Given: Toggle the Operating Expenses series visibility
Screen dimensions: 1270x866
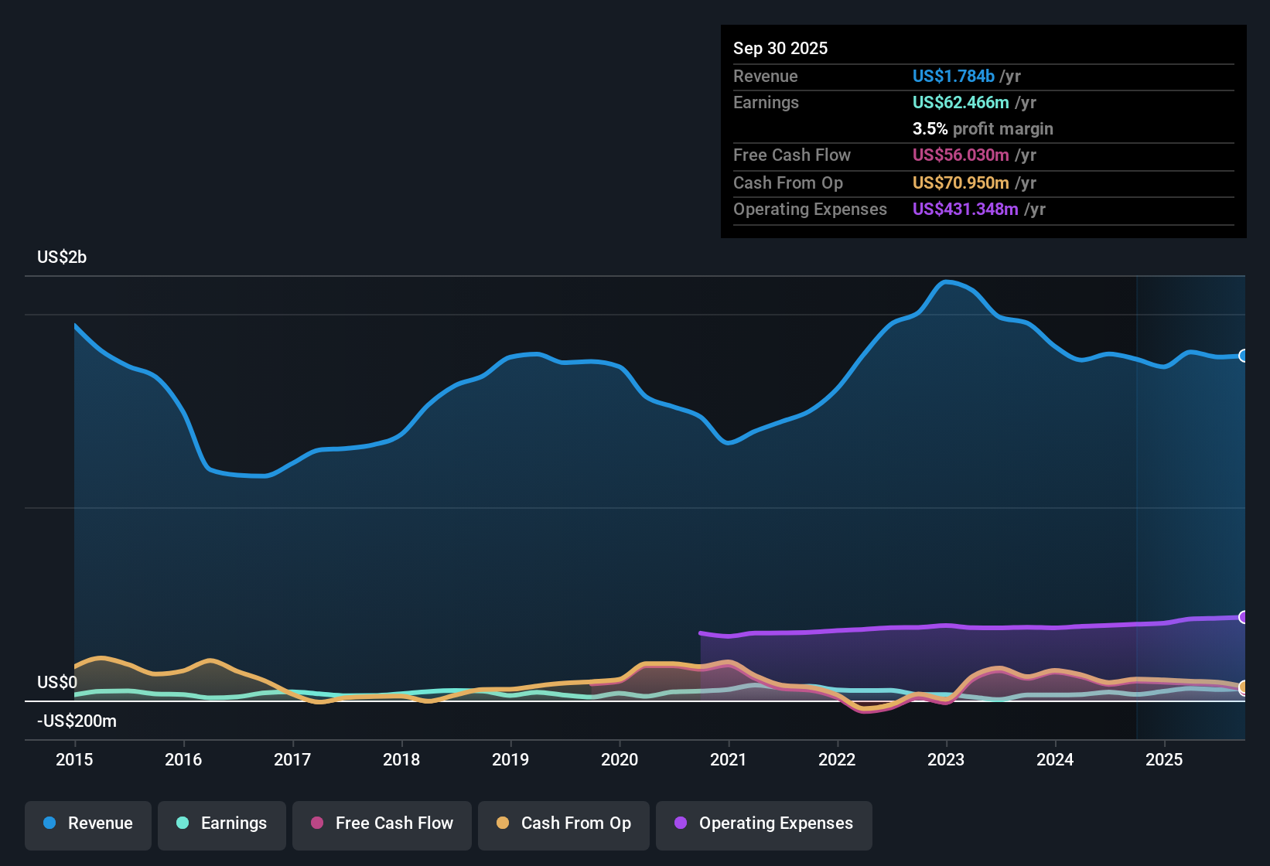Looking at the screenshot, I should (x=763, y=825).
